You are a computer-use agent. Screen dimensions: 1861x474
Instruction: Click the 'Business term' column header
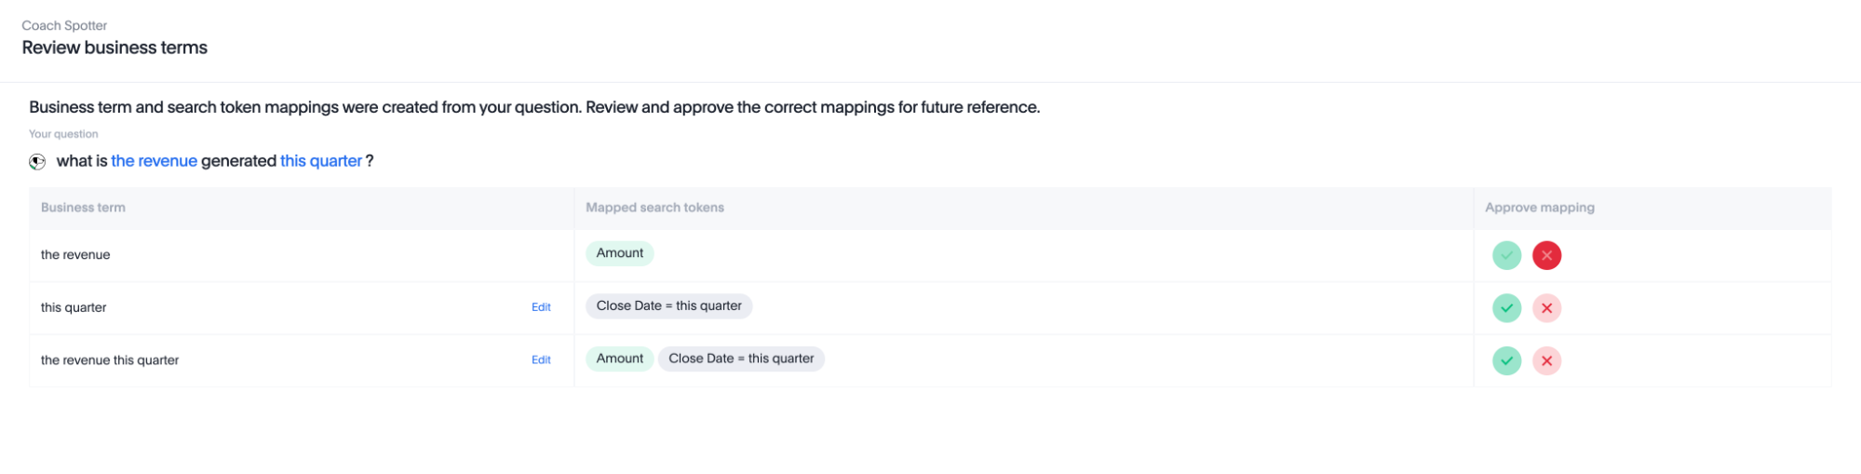coord(83,208)
